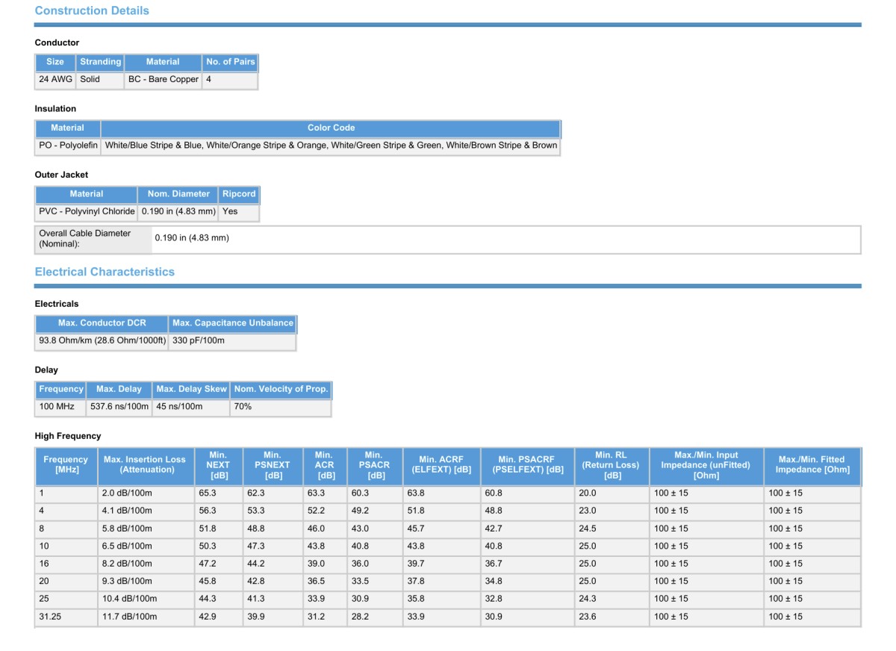The height and width of the screenshot is (651, 896).
Task: Select the Max. Capacitance Unbalance header
Action: [x=232, y=323]
